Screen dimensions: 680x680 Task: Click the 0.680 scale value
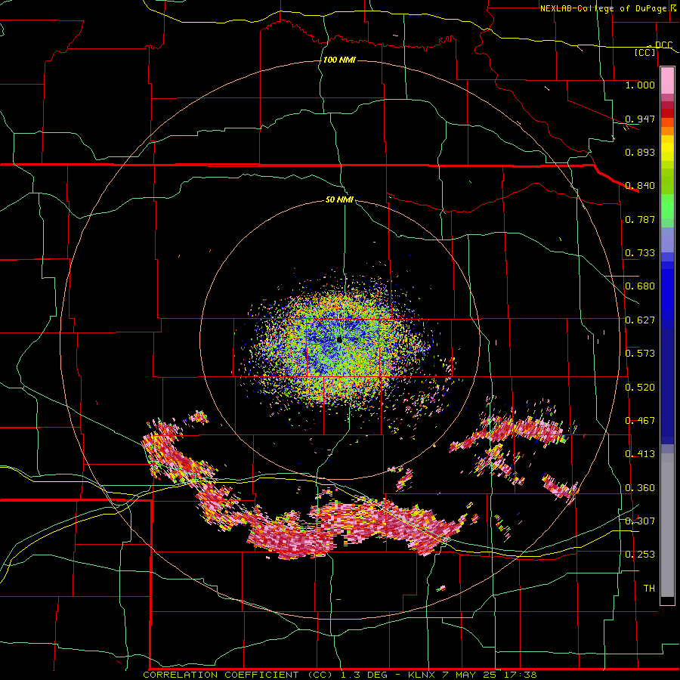tap(640, 286)
